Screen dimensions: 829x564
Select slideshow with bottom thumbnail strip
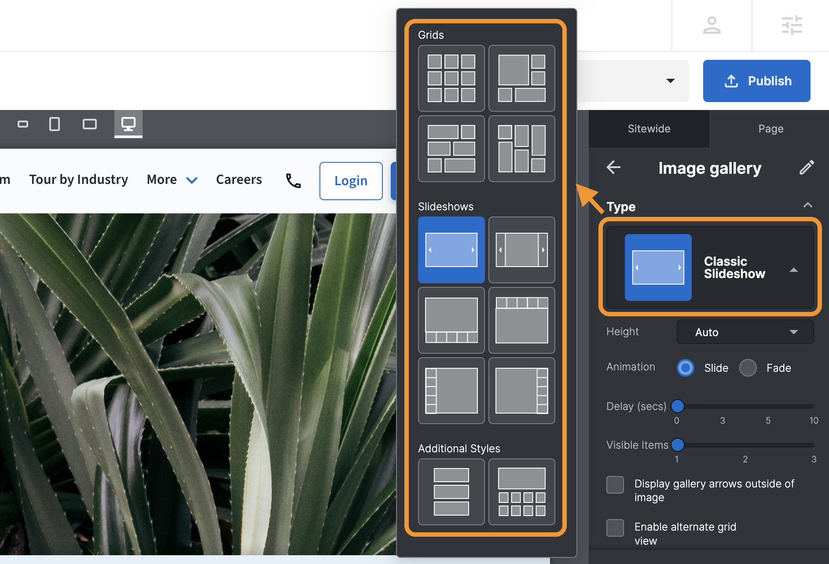pos(451,320)
